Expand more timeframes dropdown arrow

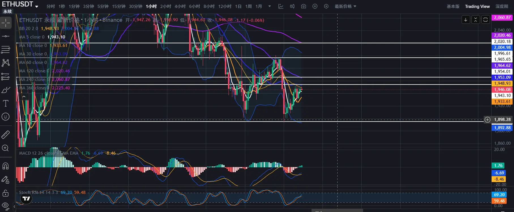point(270,6)
